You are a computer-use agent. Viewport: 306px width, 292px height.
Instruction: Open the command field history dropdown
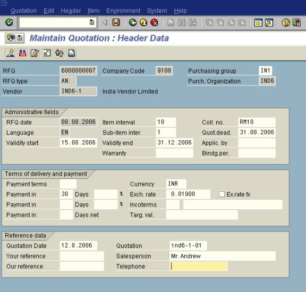[x=91, y=22]
